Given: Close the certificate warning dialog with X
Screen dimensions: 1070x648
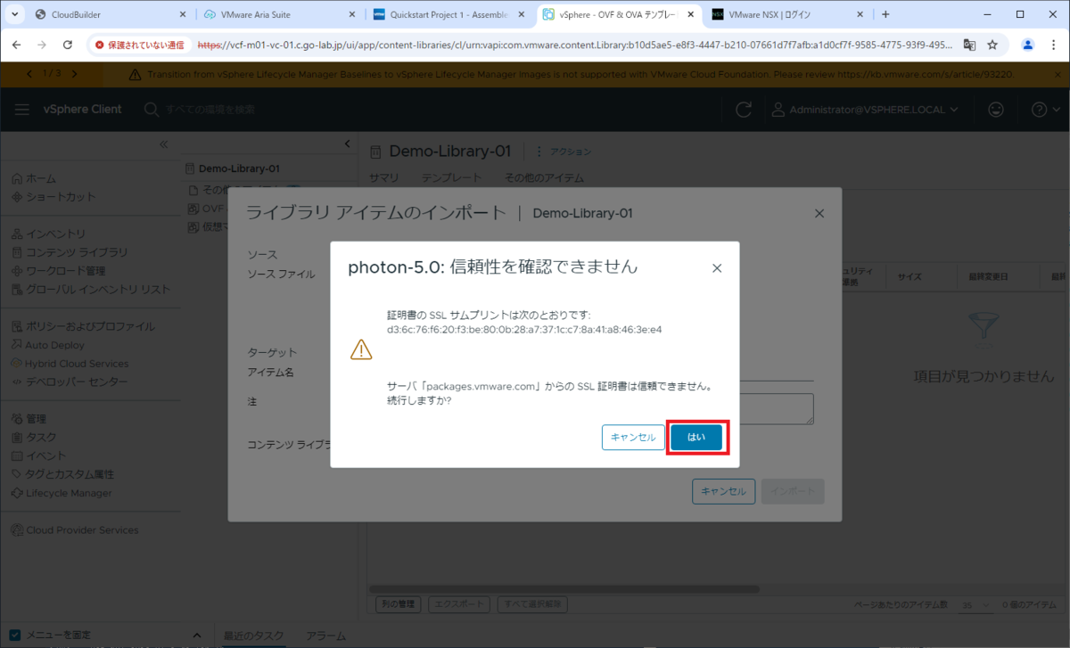Looking at the screenshot, I should [x=717, y=267].
